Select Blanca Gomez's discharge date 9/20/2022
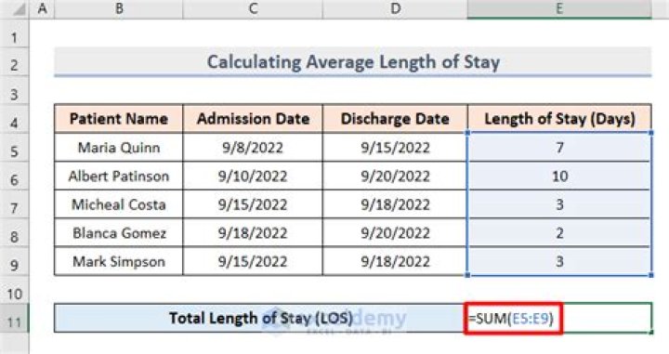669x354 pixels. 395,233
